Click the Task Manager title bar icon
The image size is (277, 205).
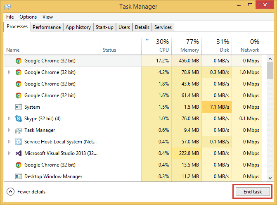point(7,7)
